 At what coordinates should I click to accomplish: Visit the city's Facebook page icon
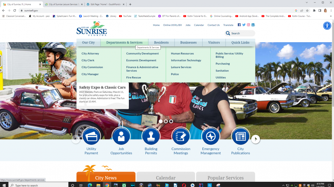tap(239, 25)
